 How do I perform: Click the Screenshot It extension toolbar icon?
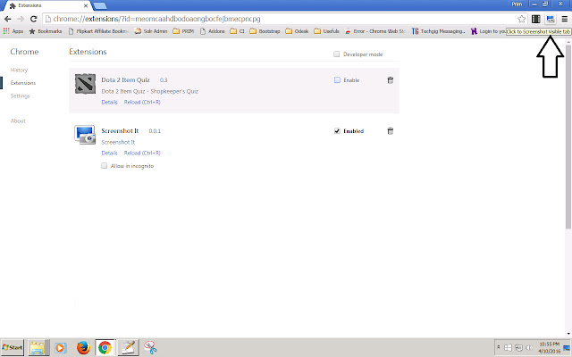[x=551, y=19]
